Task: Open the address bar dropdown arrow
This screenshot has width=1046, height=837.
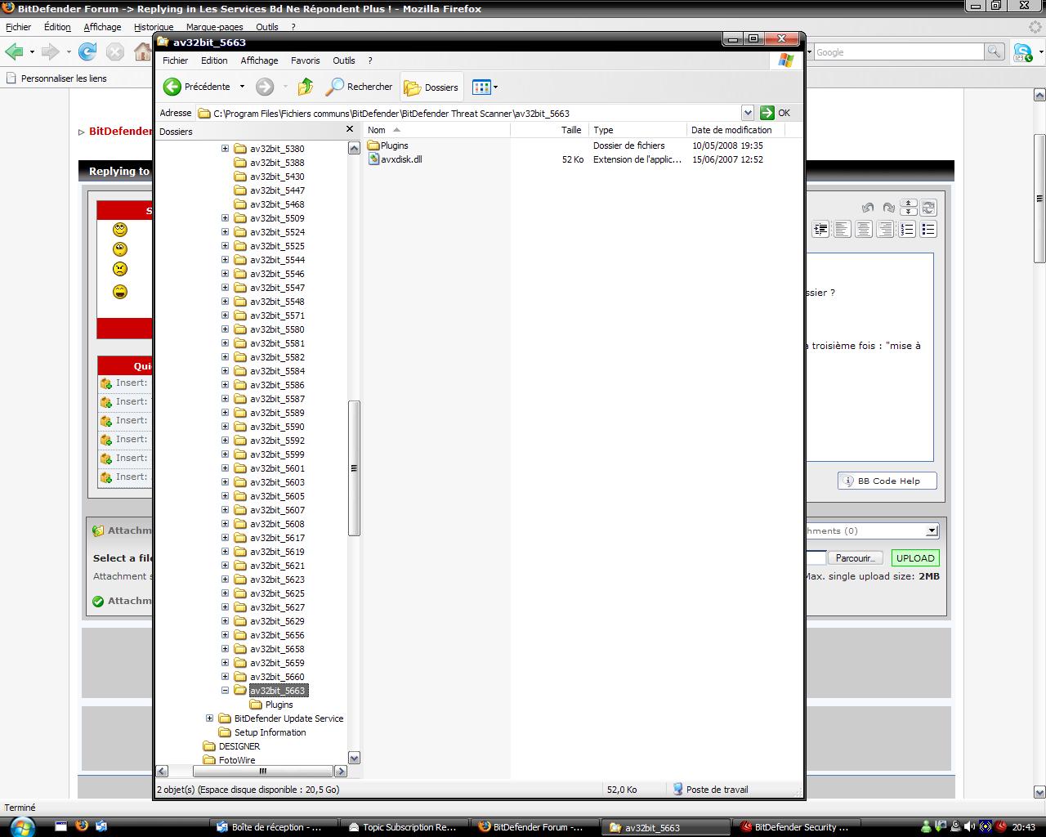Action: 748,113
